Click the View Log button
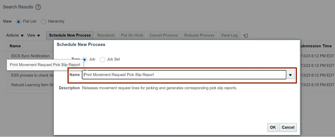Image resolution: width=335 pixels, height=137 pixels. (229, 35)
